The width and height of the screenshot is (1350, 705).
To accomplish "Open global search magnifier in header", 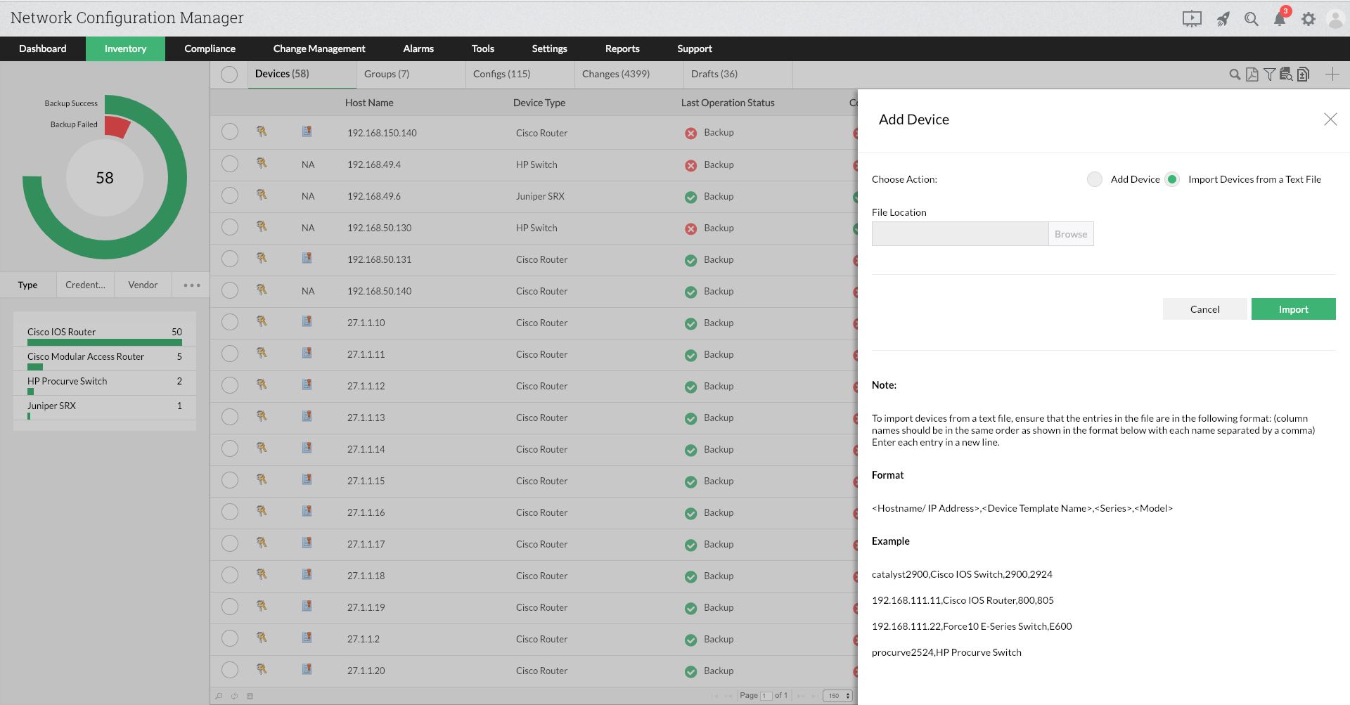I will click(1252, 19).
